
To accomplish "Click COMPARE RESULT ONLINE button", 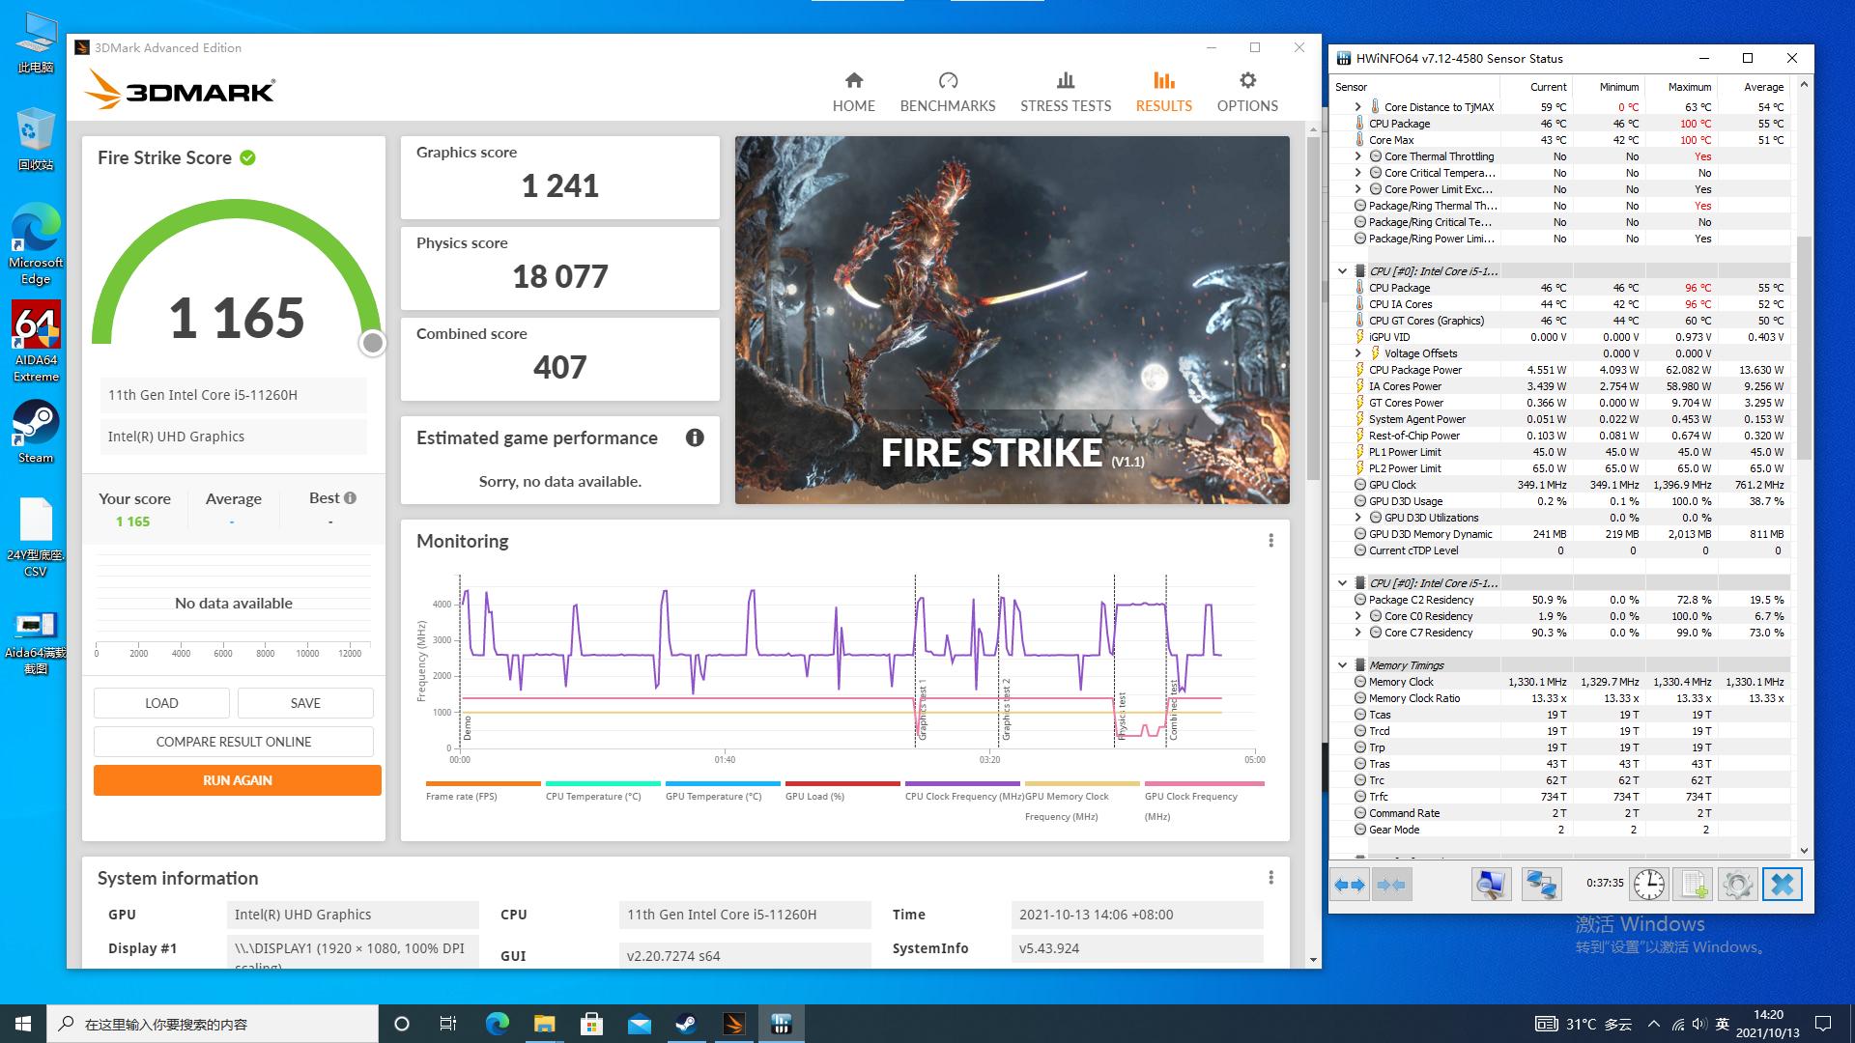I will (234, 742).
